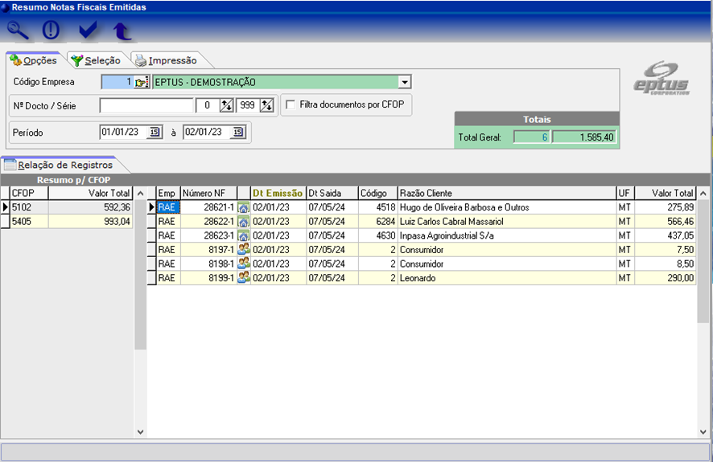Open the Impressão tab

[165, 60]
